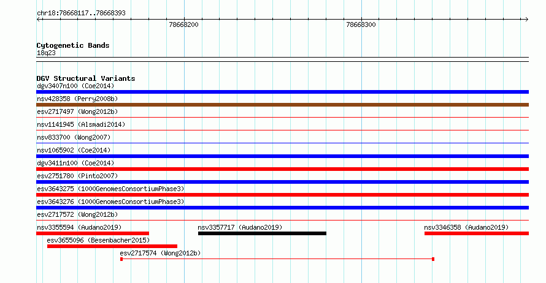Select the blue esv3643276 variant bar

pyautogui.click(x=282, y=208)
